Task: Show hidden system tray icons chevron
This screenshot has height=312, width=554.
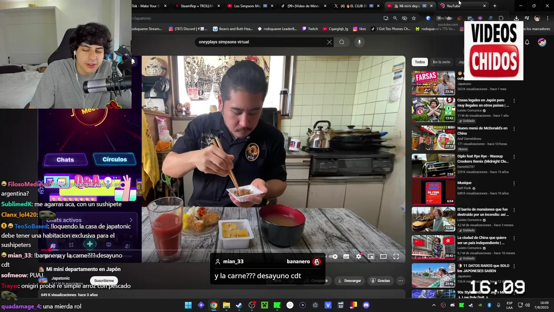Action: click(434, 305)
